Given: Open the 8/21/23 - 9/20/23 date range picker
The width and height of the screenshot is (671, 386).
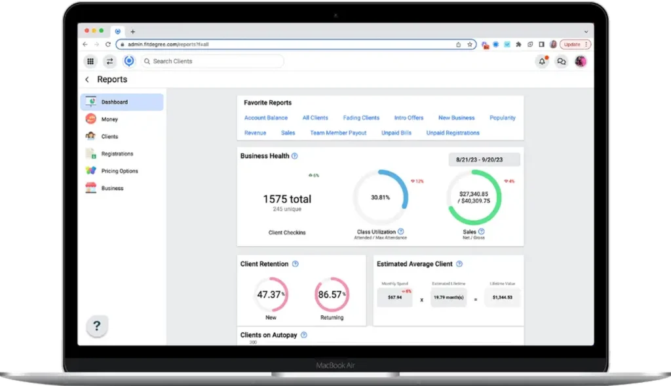Looking at the screenshot, I should [x=484, y=159].
